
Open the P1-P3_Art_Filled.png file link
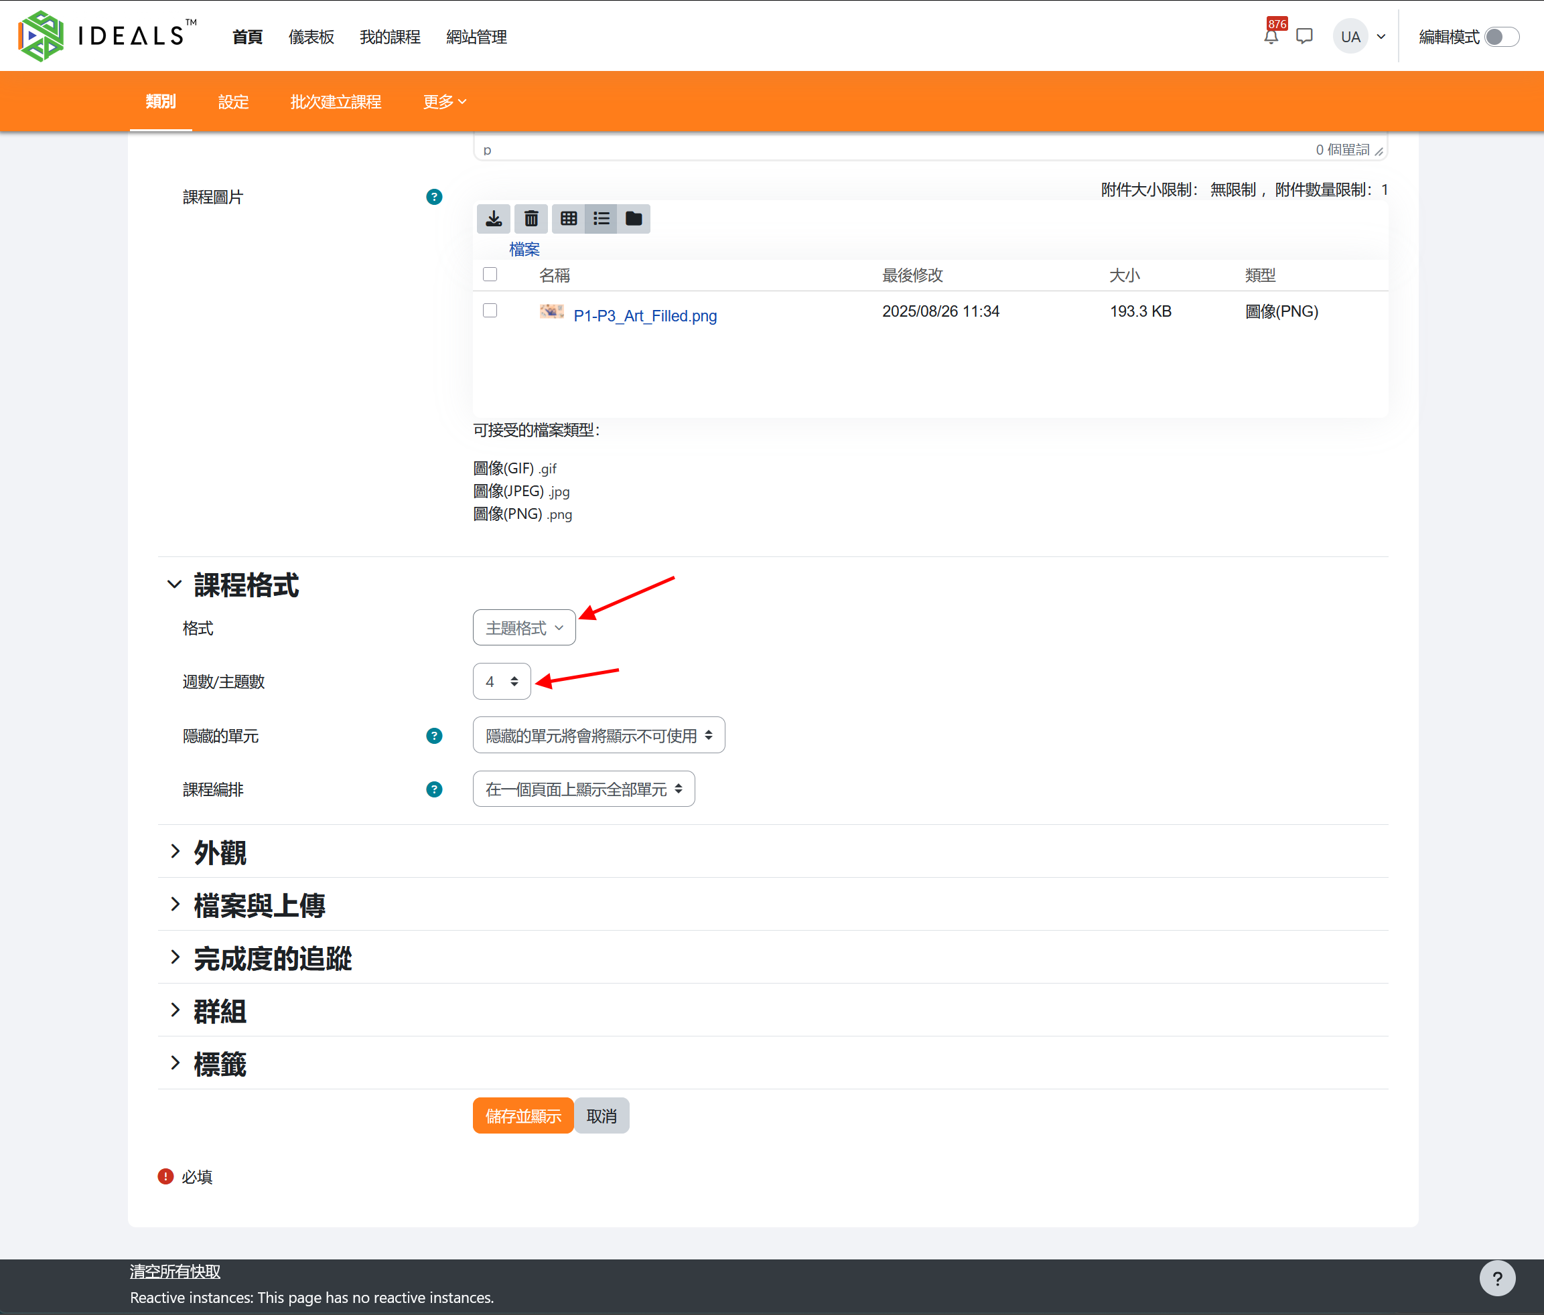tap(644, 316)
